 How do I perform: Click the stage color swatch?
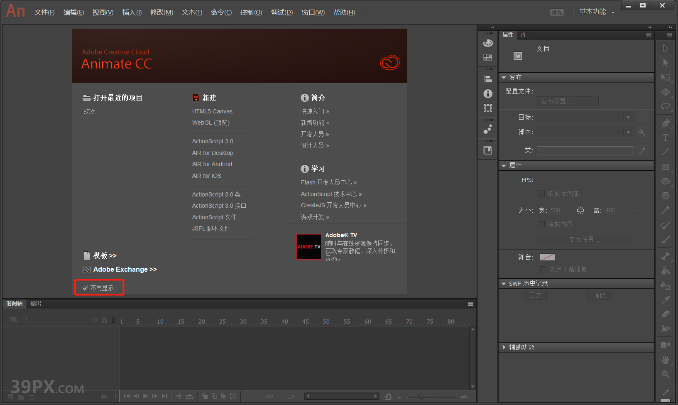[x=547, y=257]
